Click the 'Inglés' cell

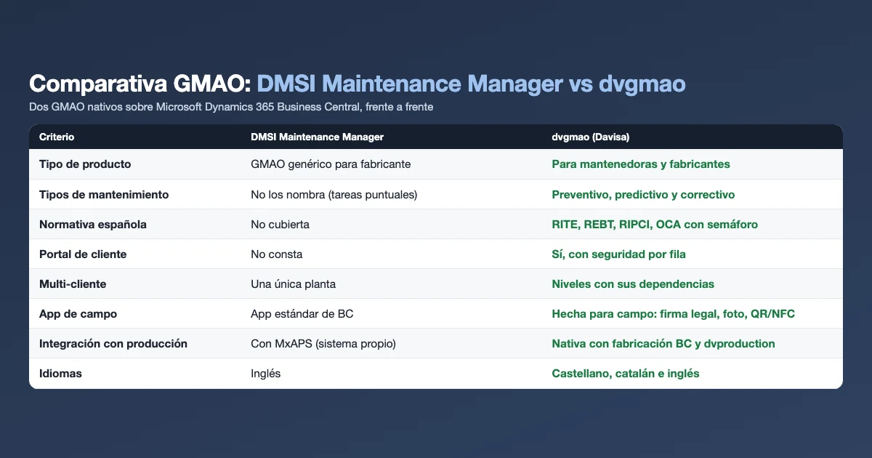(265, 373)
